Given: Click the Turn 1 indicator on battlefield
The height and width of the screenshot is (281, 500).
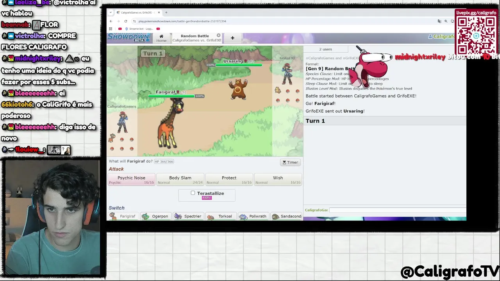Looking at the screenshot, I should (152, 53).
